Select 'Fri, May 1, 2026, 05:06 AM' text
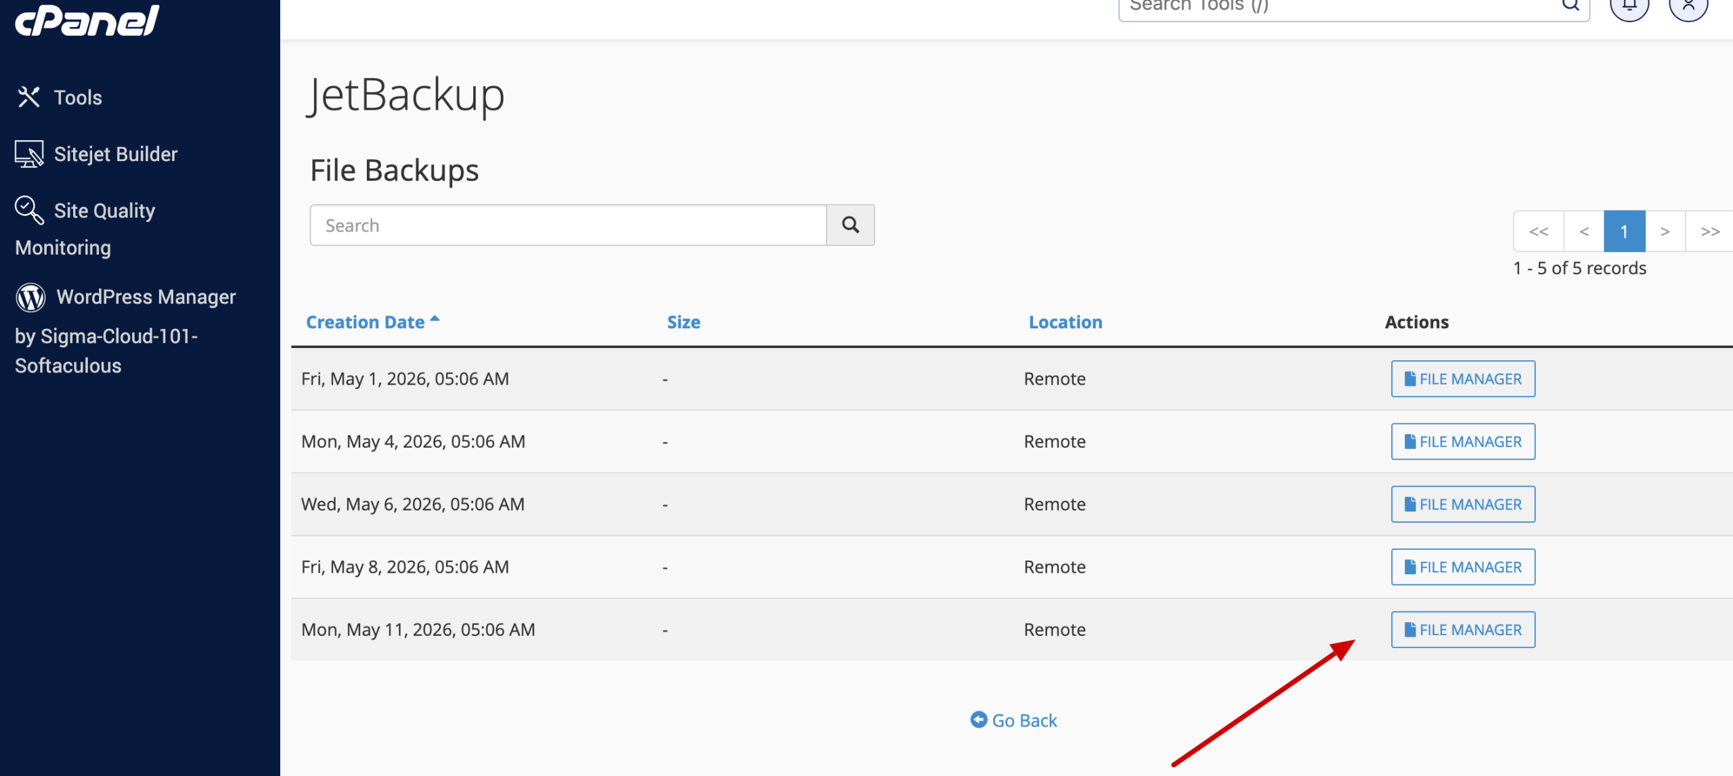 [x=405, y=379]
